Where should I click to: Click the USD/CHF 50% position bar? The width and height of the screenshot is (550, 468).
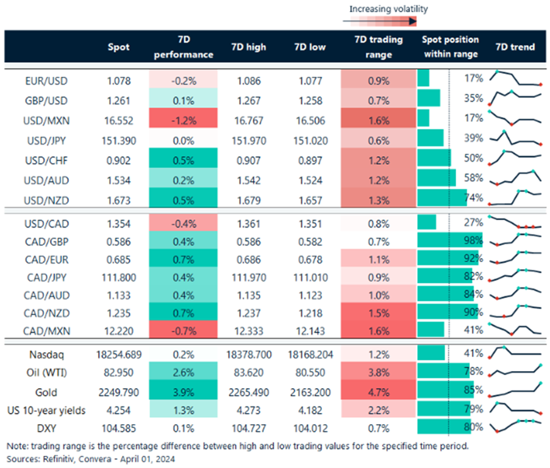[434, 158]
